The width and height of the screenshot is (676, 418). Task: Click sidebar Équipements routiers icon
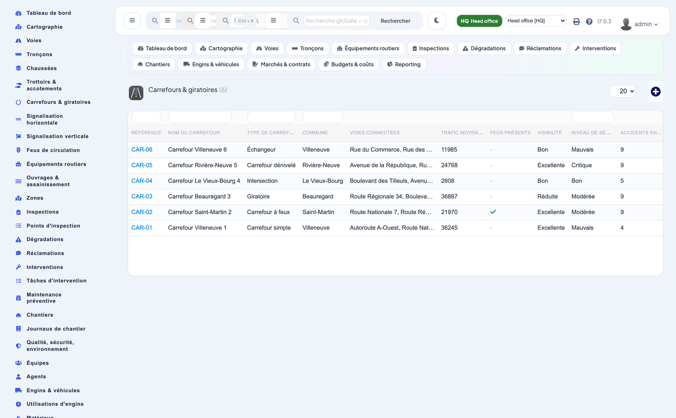point(18,165)
